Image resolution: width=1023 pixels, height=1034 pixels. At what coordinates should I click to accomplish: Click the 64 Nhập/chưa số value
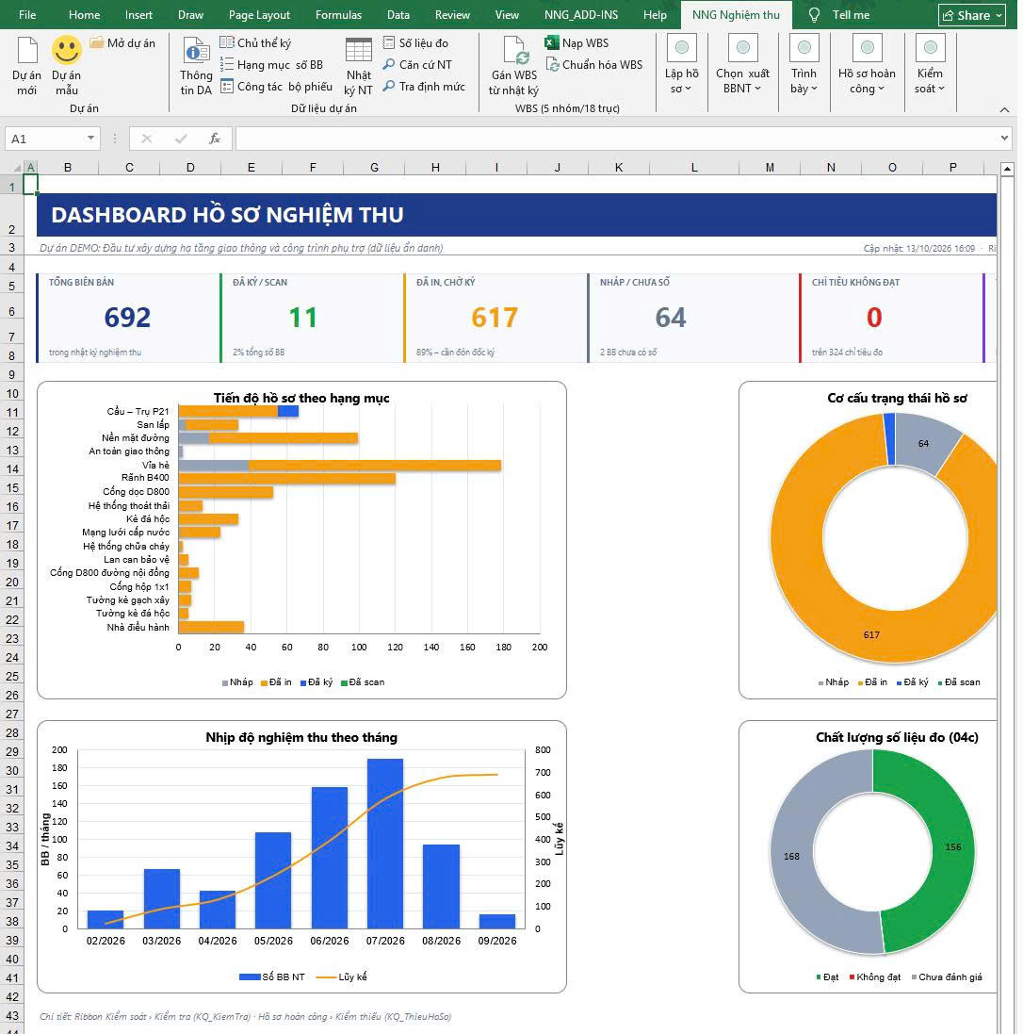(x=671, y=318)
